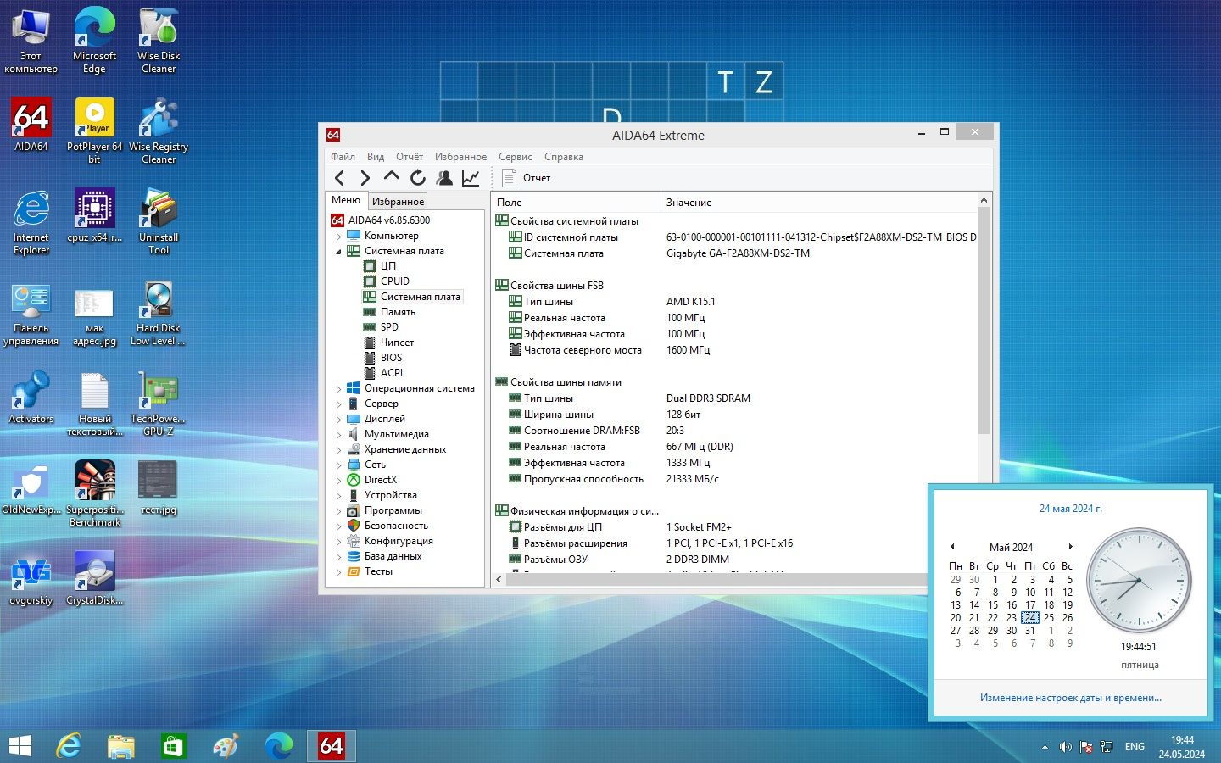Select the BIOS tree item
1221x763 pixels.
[391, 358]
